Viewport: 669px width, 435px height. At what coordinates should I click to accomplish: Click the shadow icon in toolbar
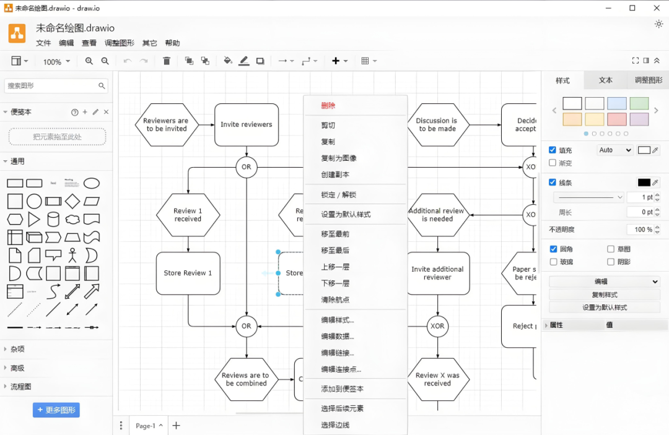pos(260,61)
